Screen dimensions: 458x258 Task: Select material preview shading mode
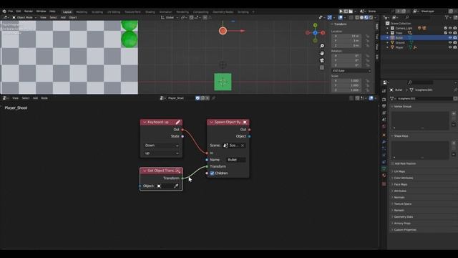(366, 17)
